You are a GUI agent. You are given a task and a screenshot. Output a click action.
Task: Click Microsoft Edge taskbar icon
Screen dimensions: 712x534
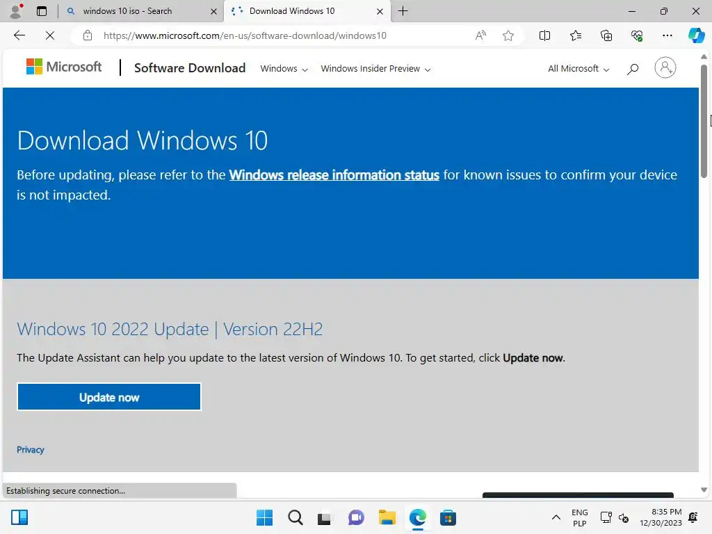point(417,517)
